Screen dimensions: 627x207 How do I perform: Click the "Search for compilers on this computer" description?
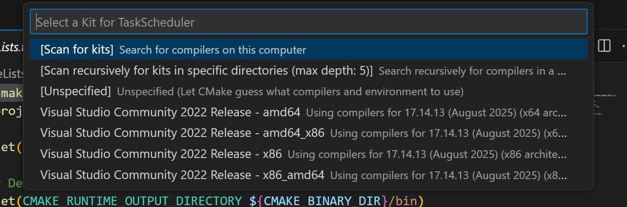click(x=212, y=50)
